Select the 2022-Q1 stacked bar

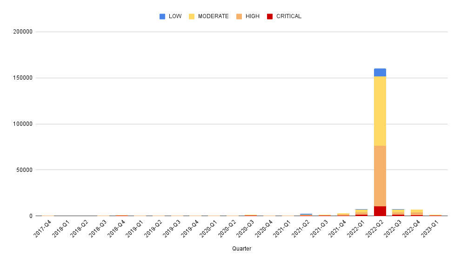pyautogui.click(x=361, y=212)
